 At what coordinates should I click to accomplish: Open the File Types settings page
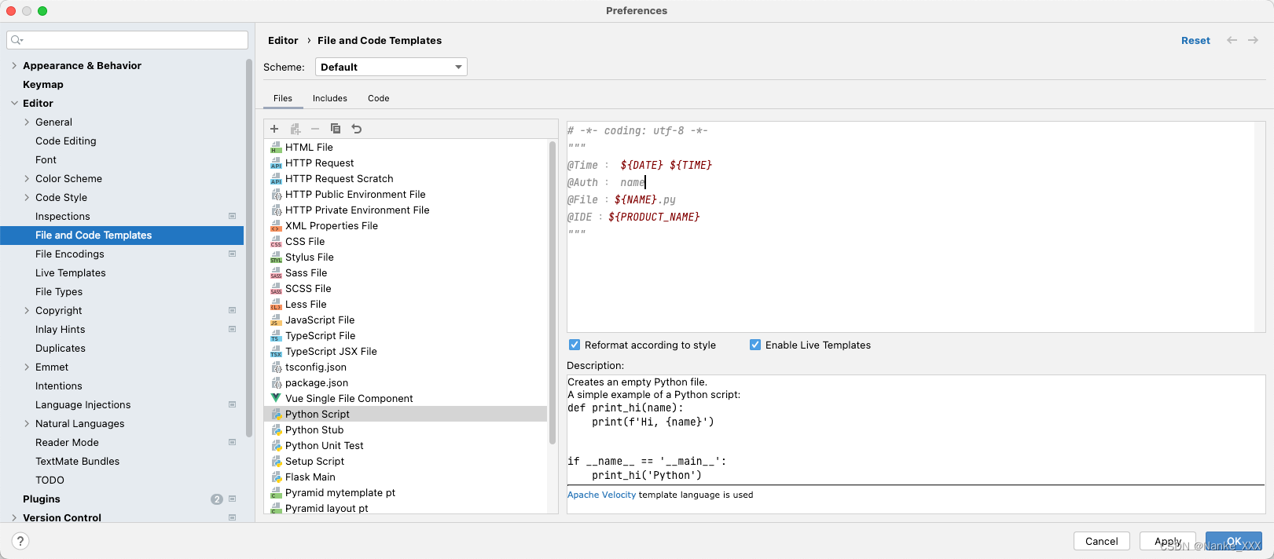(59, 291)
